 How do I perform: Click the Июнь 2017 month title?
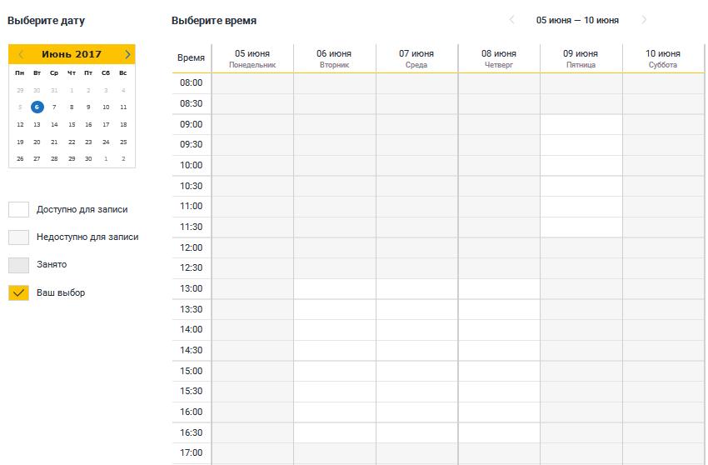pyautogui.click(x=72, y=54)
